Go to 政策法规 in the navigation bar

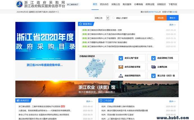pyautogui.click(x=150, y=5)
